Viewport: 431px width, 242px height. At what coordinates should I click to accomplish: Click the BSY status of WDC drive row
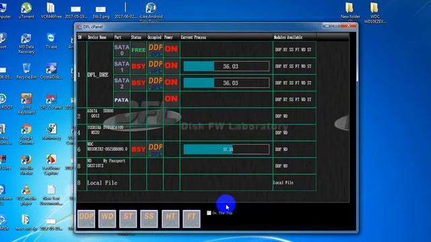(x=138, y=149)
